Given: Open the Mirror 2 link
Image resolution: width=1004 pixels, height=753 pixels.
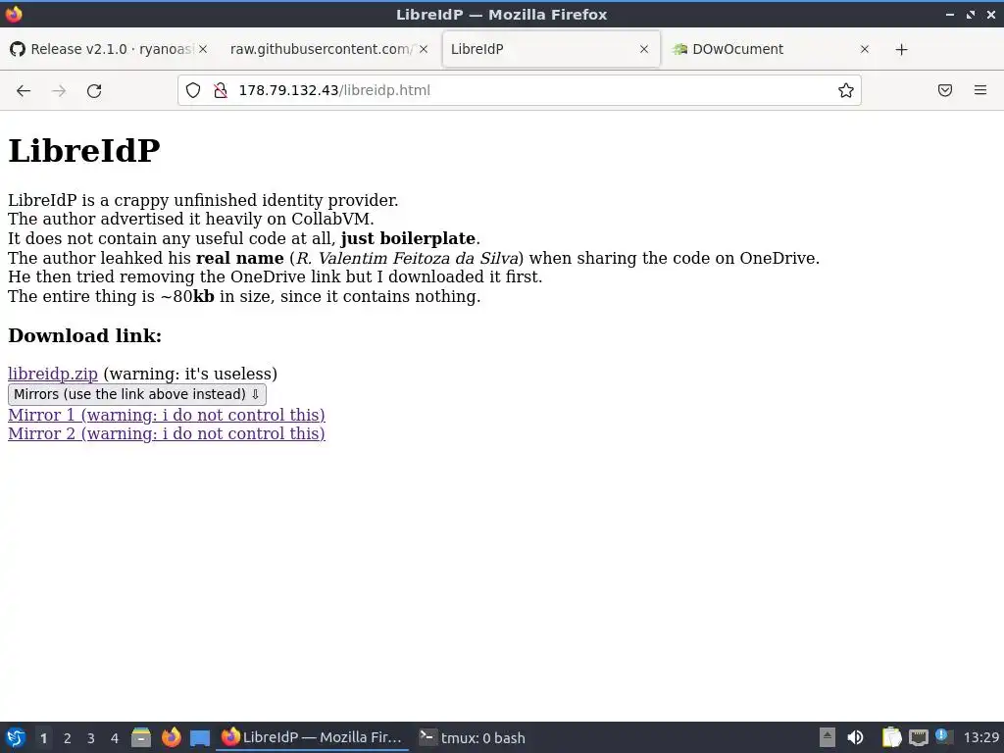Looking at the screenshot, I should point(167,433).
